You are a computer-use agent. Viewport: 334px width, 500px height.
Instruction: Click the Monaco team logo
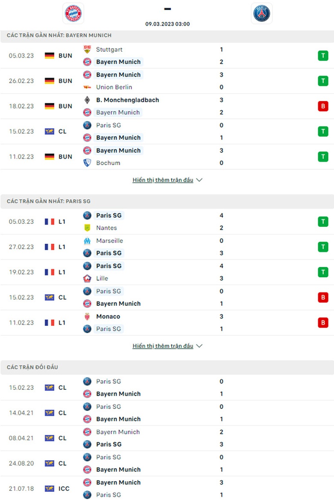click(x=87, y=317)
